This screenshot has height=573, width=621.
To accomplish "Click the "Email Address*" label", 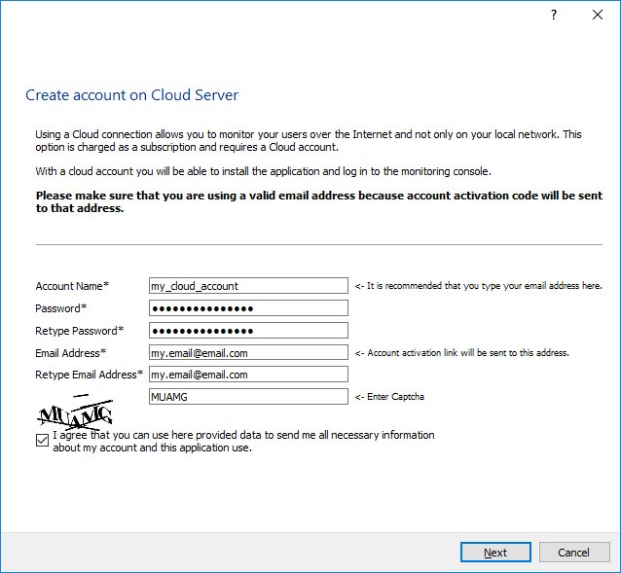I will point(71,352).
